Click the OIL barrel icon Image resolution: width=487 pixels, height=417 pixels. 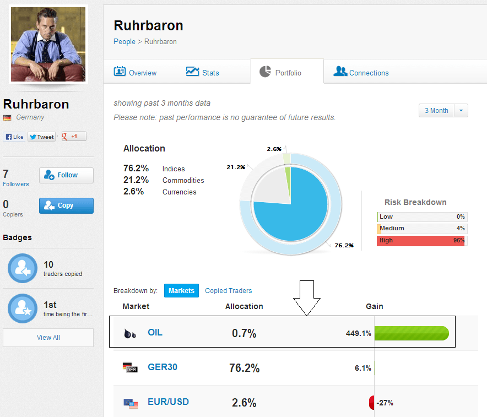click(x=131, y=333)
